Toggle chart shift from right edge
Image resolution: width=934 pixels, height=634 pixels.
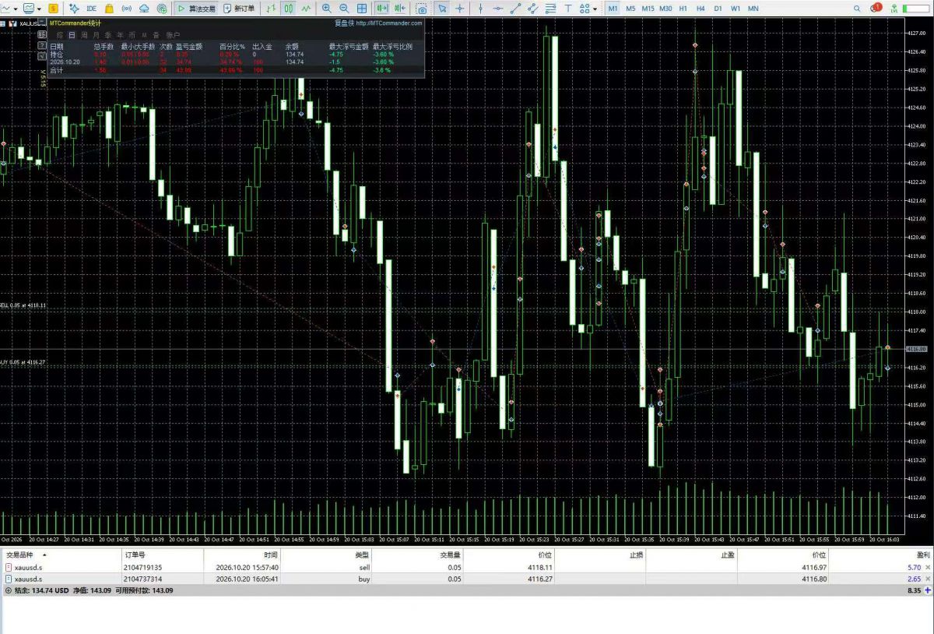click(400, 9)
